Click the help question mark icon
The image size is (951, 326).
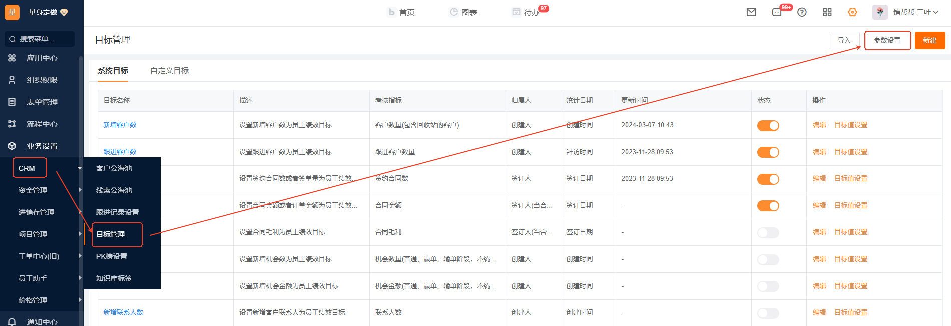coord(802,12)
